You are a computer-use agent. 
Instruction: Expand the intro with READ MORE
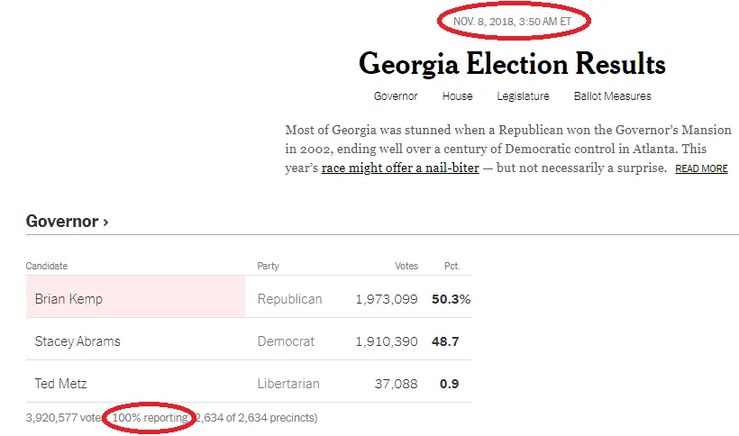coord(701,169)
